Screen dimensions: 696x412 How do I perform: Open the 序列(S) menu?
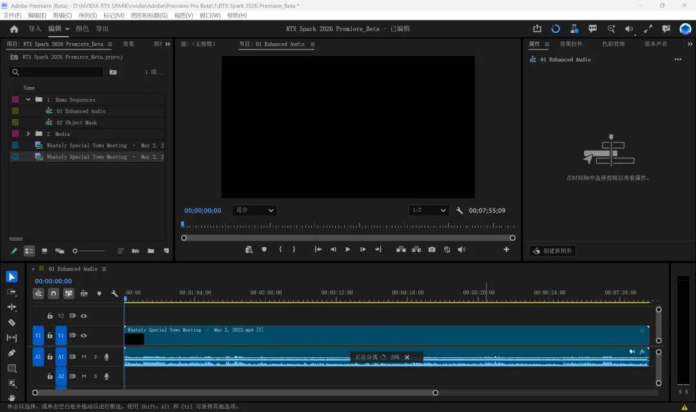click(x=88, y=15)
